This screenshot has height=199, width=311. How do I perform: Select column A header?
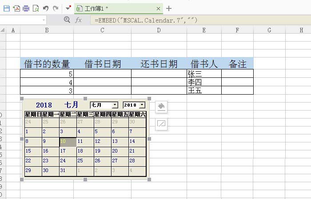13,30
